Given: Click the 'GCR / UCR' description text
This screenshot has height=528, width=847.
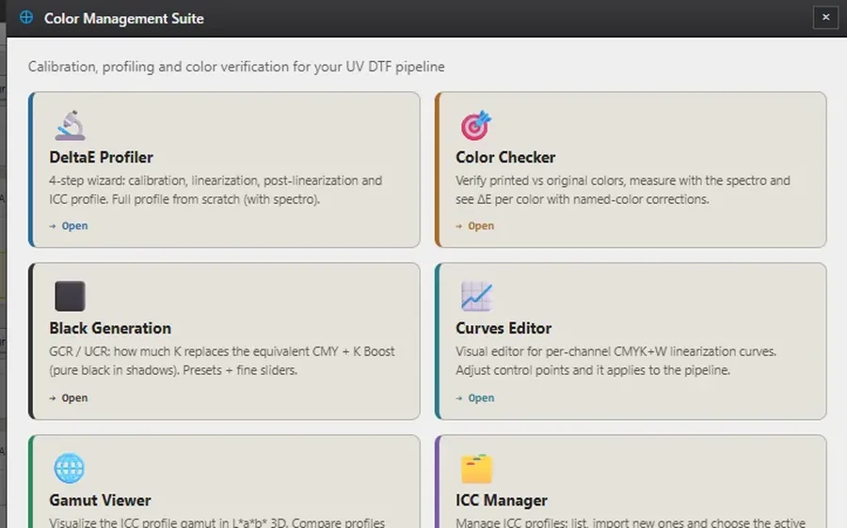Looking at the screenshot, I should (x=222, y=361).
